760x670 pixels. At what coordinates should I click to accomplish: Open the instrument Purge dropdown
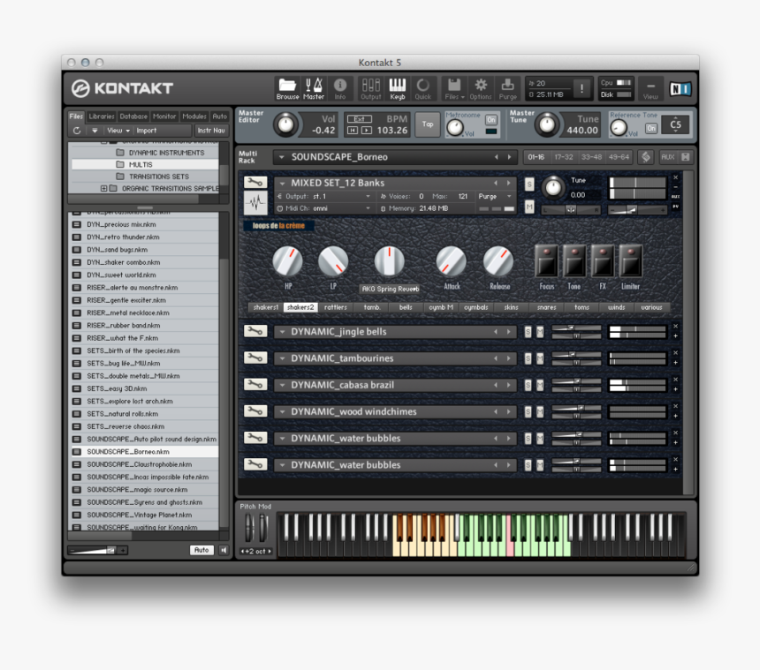click(509, 196)
